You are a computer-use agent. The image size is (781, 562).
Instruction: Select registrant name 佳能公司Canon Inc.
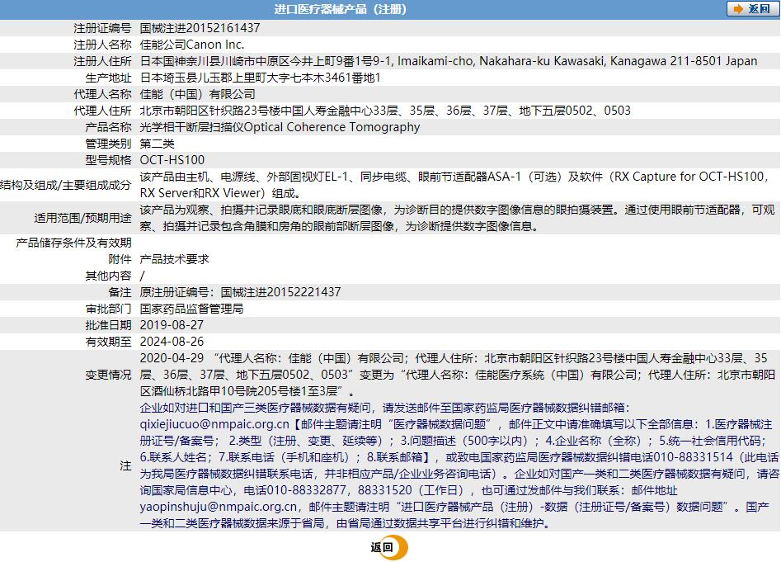[192, 45]
